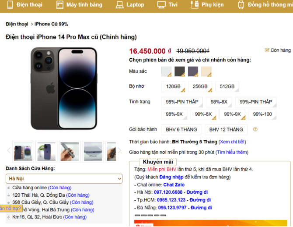The width and height of the screenshot is (293, 227).
Task: Click the phone icon beside Điện thoại
Action: click(x=10, y=5)
